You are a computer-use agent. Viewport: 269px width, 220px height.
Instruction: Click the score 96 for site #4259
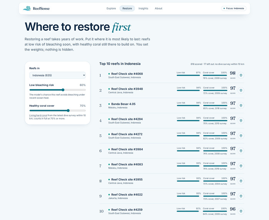[x=232, y=209]
